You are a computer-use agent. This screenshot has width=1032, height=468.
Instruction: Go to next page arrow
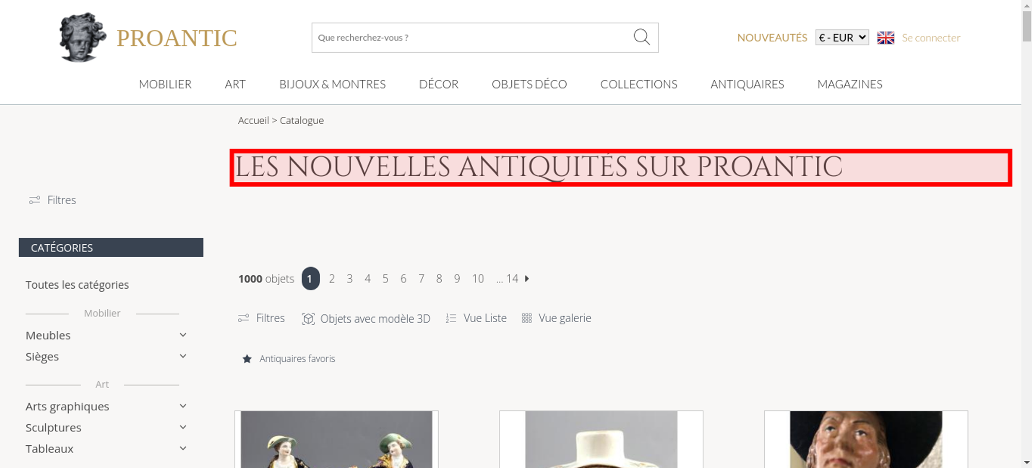click(527, 278)
